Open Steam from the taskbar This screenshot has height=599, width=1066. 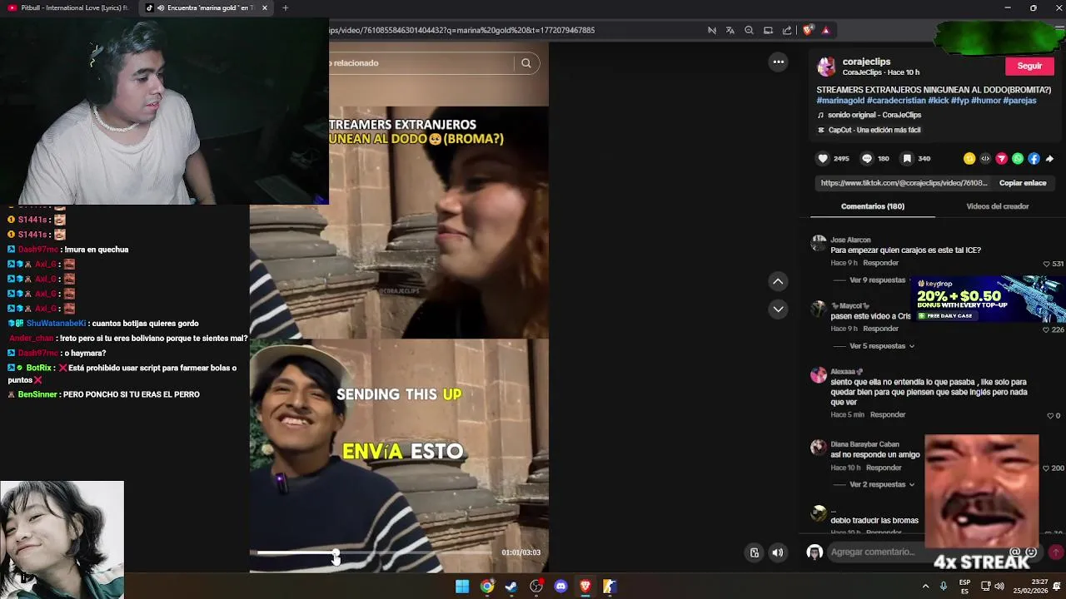(511, 586)
